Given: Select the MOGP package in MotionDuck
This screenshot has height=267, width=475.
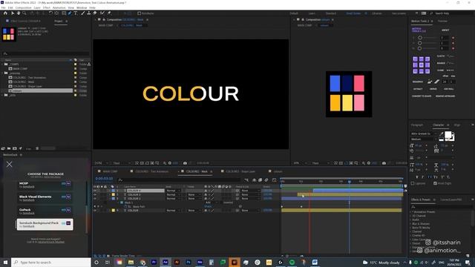Looking at the screenshot, I should click(45, 185).
